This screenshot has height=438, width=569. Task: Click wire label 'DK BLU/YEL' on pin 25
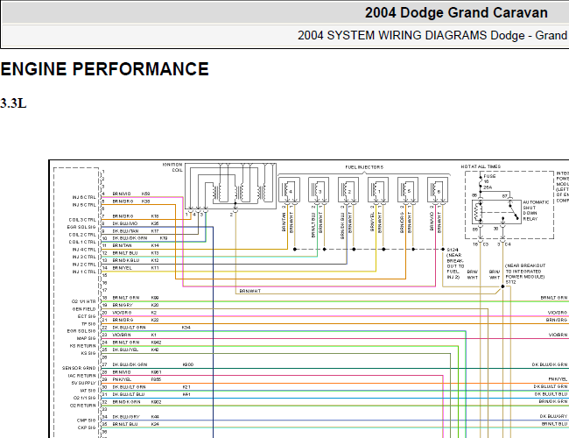pyautogui.click(x=125, y=350)
